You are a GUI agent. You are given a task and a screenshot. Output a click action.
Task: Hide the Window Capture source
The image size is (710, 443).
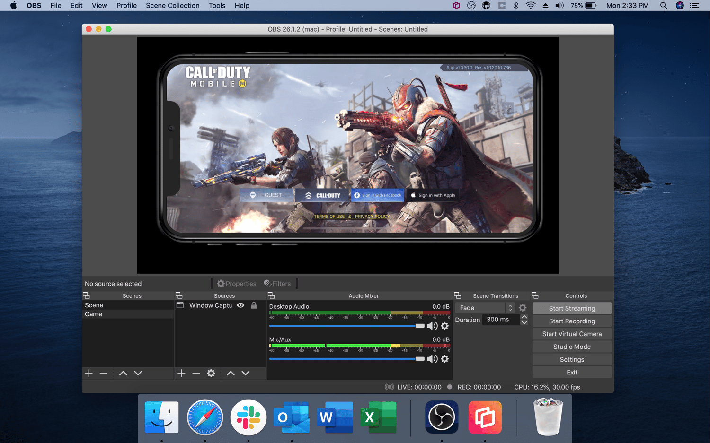point(240,305)
